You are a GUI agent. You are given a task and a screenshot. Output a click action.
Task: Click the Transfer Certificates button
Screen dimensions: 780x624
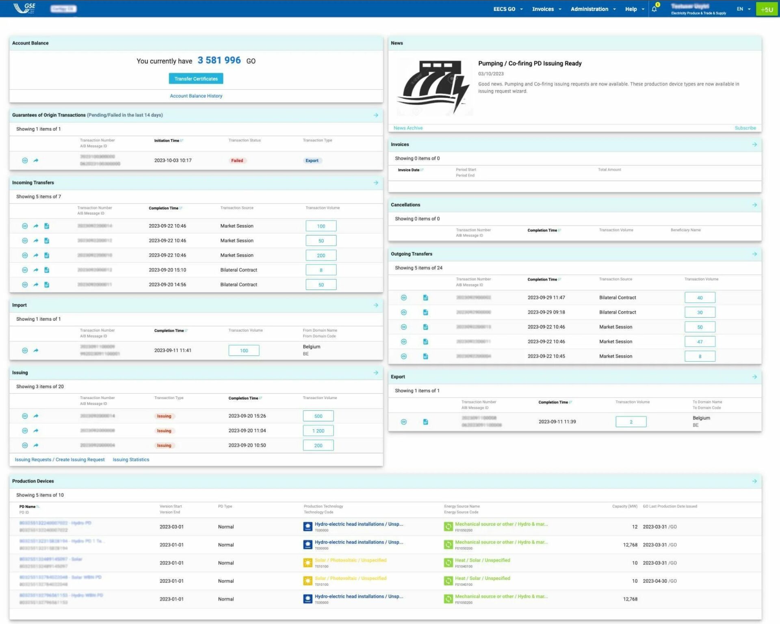(x=196, y=79)
